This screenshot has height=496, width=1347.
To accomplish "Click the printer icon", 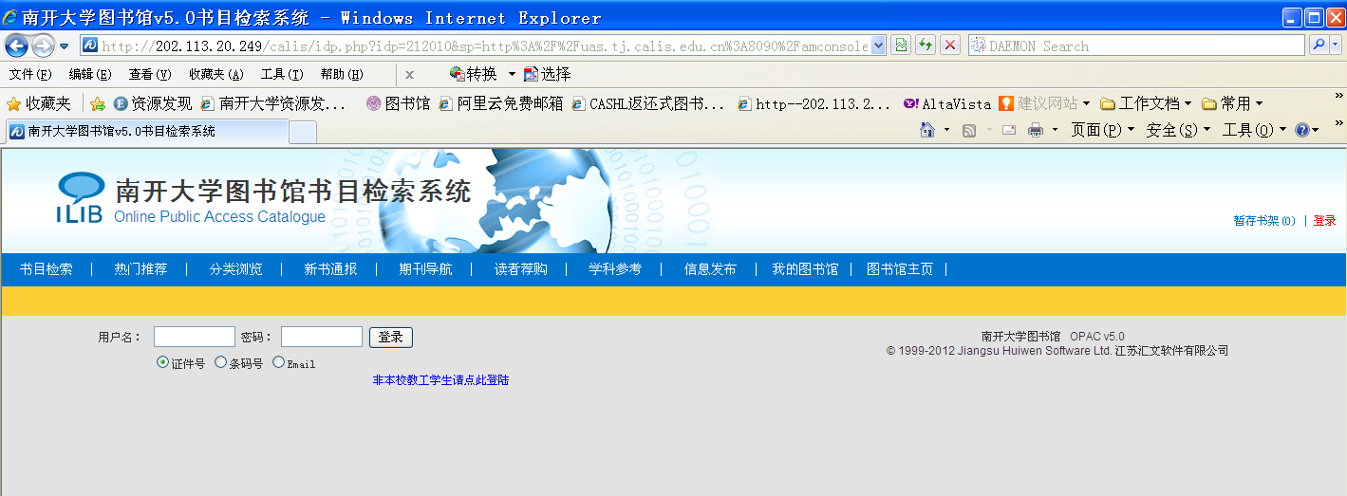I will 1036,130.
